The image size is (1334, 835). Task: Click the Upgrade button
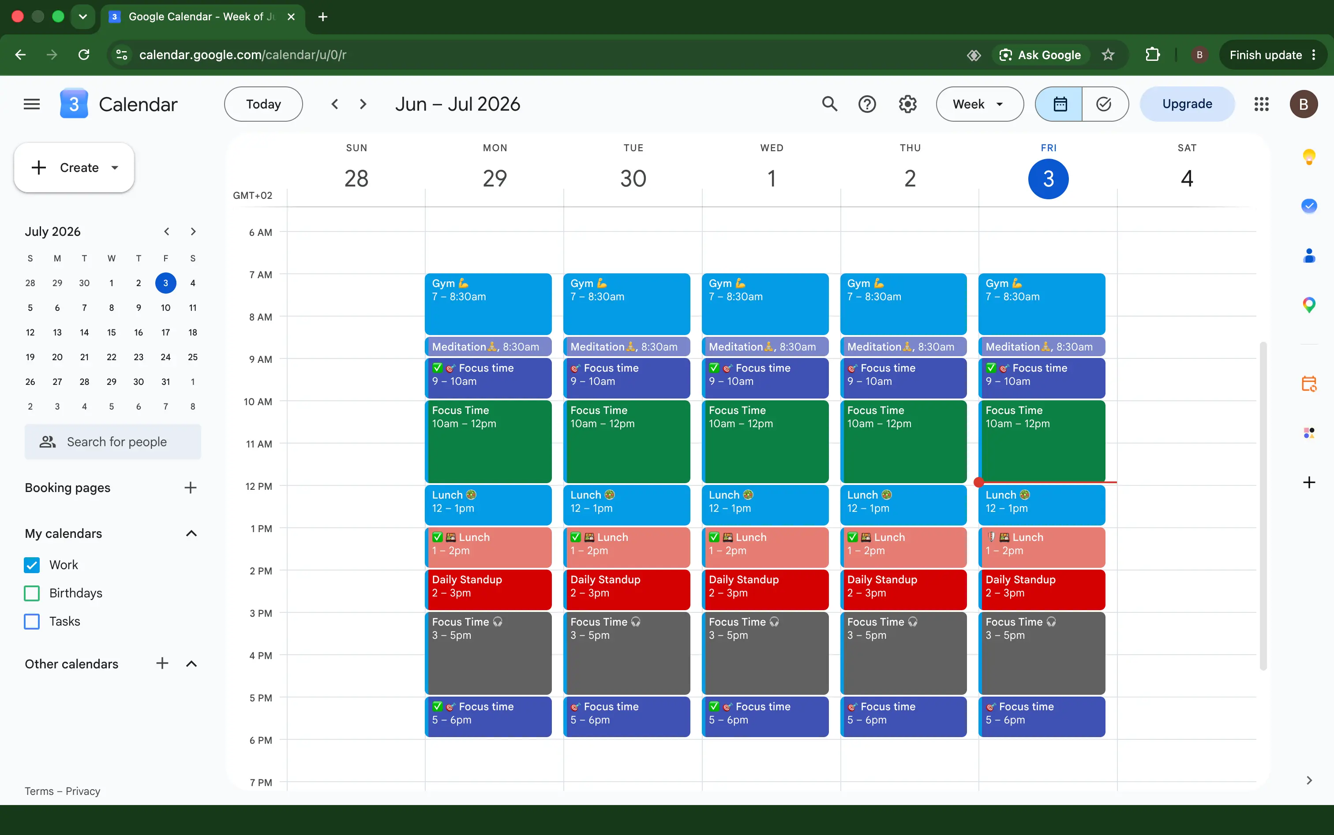coord(1187,104)
